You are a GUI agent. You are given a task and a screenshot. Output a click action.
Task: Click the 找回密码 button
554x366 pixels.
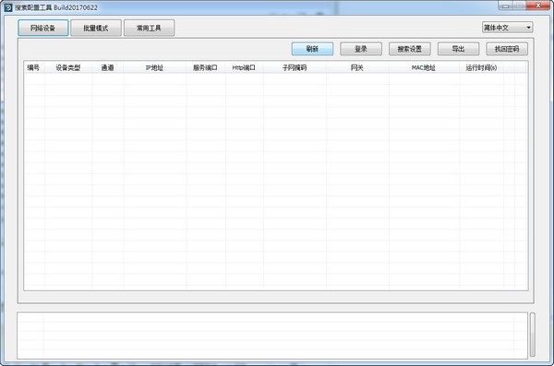pyautogui.click(x=507, y=49)
